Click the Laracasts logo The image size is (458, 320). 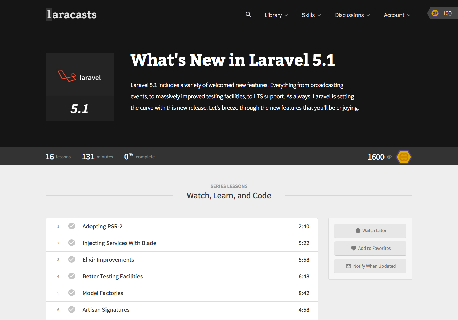pyautogui.click(x=71, y=14)
